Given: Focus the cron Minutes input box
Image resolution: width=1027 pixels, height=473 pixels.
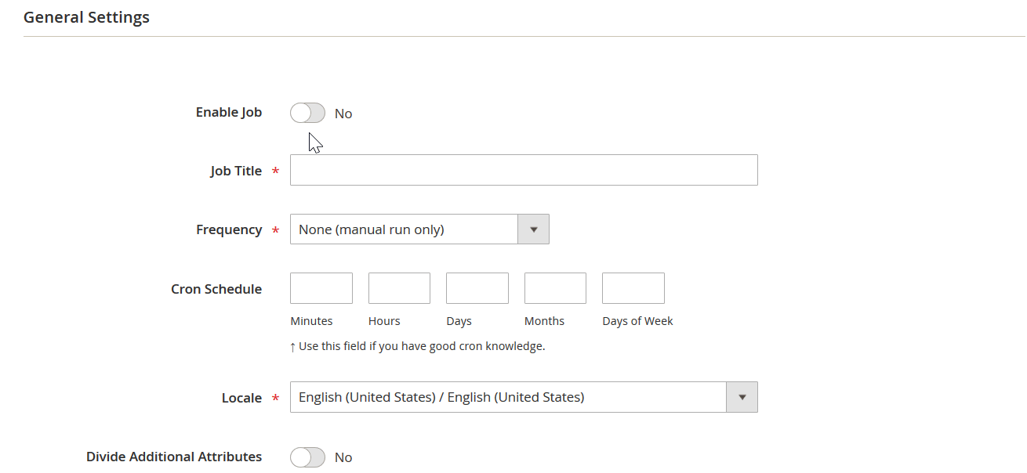Looking at the screenshot, I should click(321, 288).
